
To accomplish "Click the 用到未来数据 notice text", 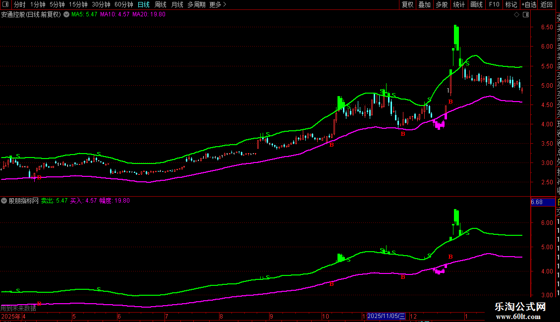I will point(18,308).
